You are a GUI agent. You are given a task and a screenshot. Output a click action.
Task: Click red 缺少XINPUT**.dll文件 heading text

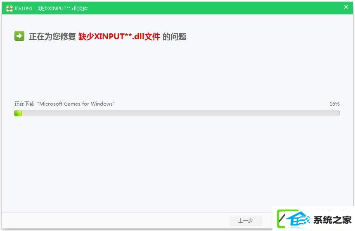point(119,36)
